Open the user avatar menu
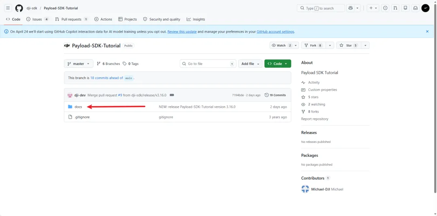This screenshot has height=216, width=437. click(x=425, y=8)
